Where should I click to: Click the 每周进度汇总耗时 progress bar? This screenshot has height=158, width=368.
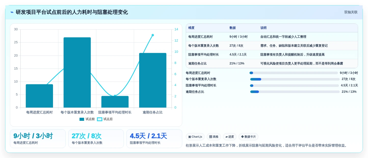click(294, 73)
